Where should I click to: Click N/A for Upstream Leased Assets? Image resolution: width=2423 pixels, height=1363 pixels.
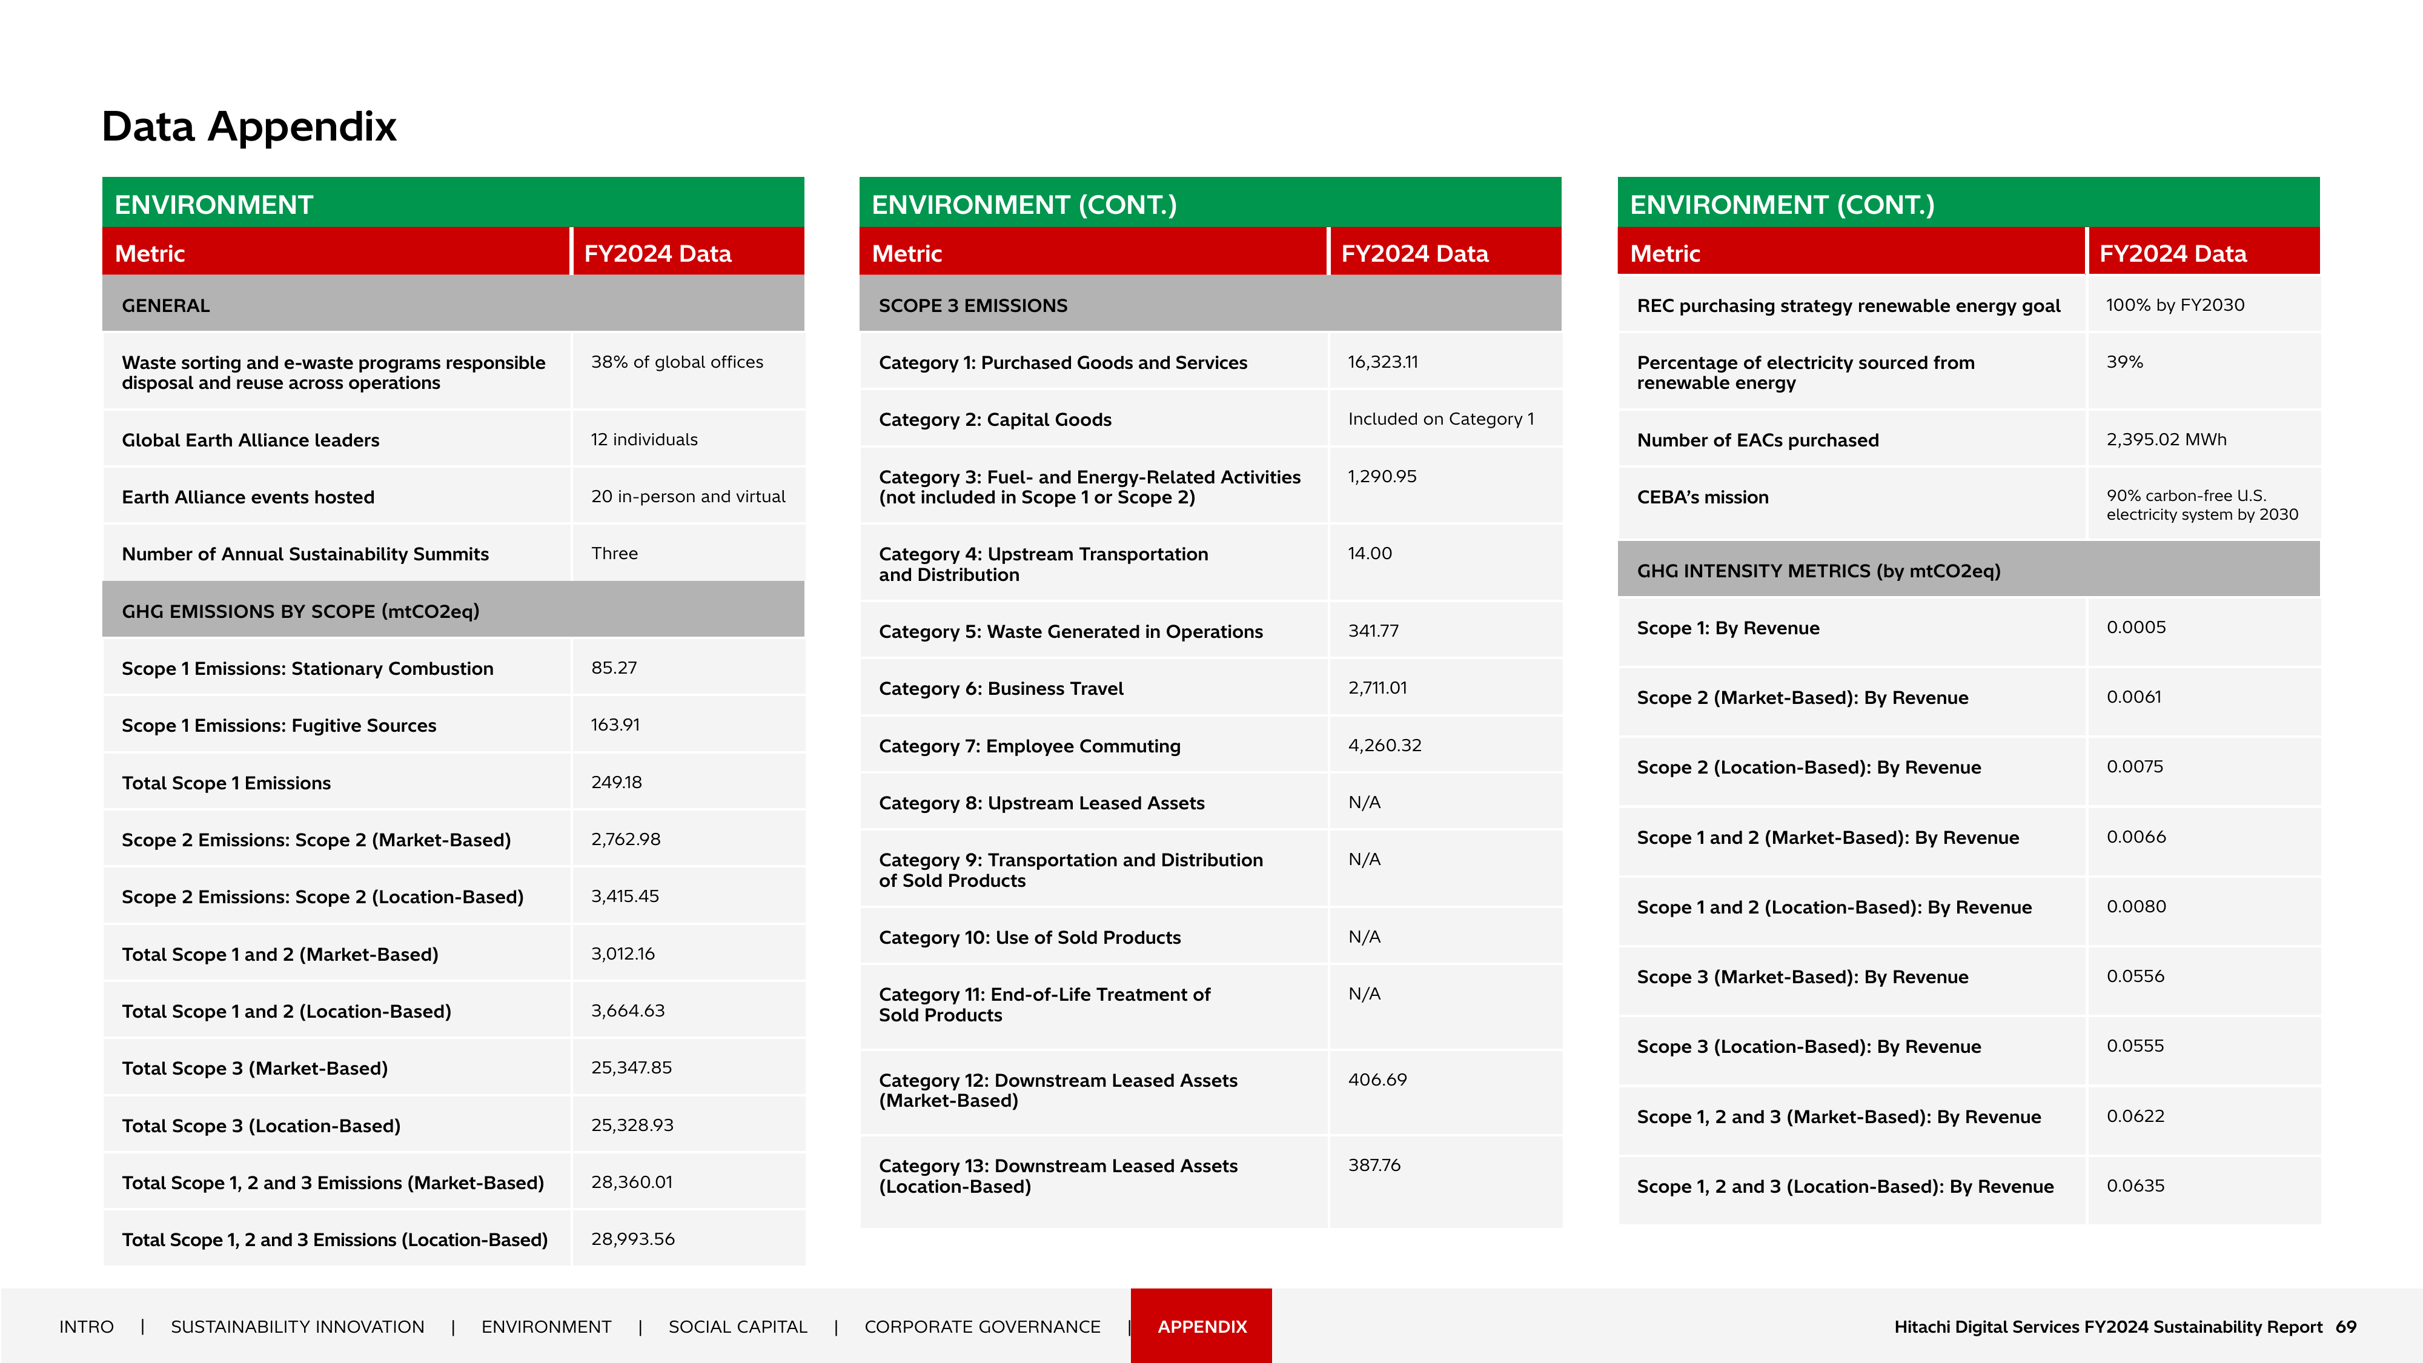[x=1364, y=803]
